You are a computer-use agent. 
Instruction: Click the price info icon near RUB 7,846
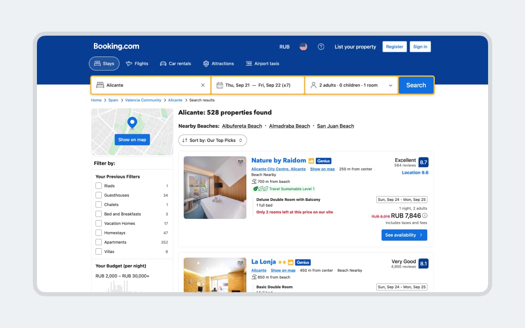425,216
